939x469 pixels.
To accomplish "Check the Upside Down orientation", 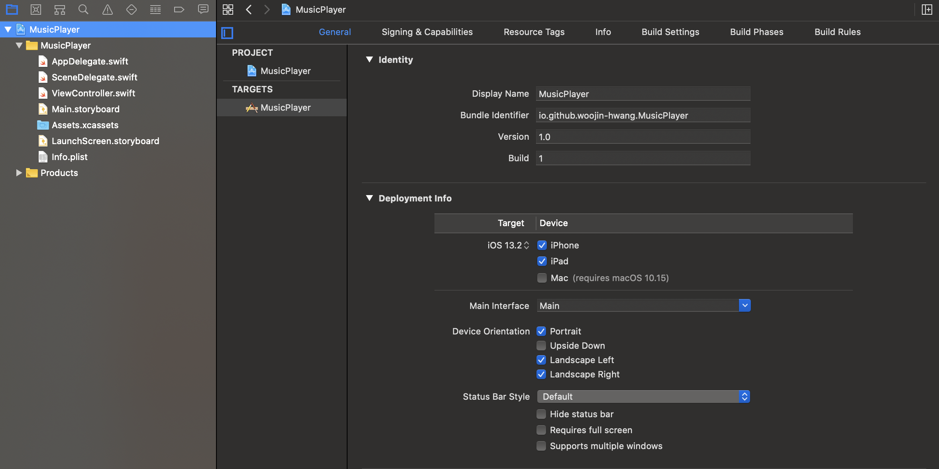I will pos(541,346).
